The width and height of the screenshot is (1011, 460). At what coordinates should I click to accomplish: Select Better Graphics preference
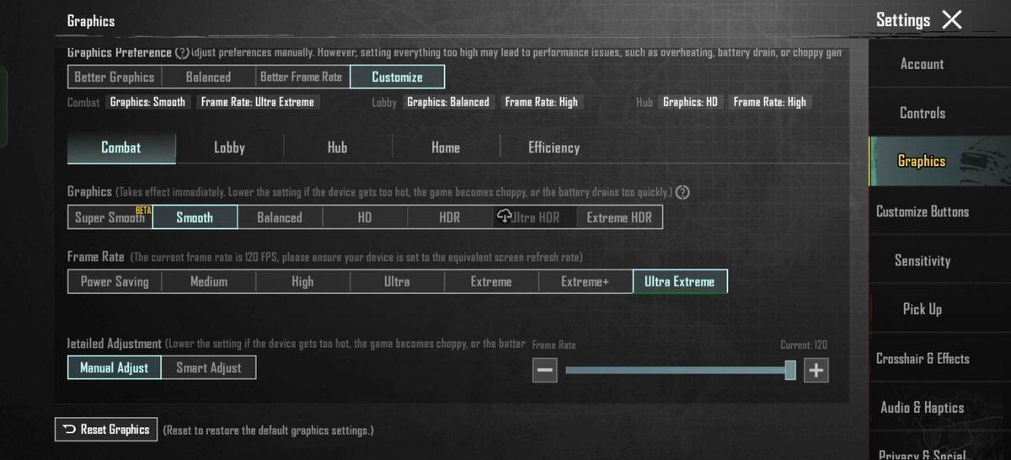tap(115, 77)
